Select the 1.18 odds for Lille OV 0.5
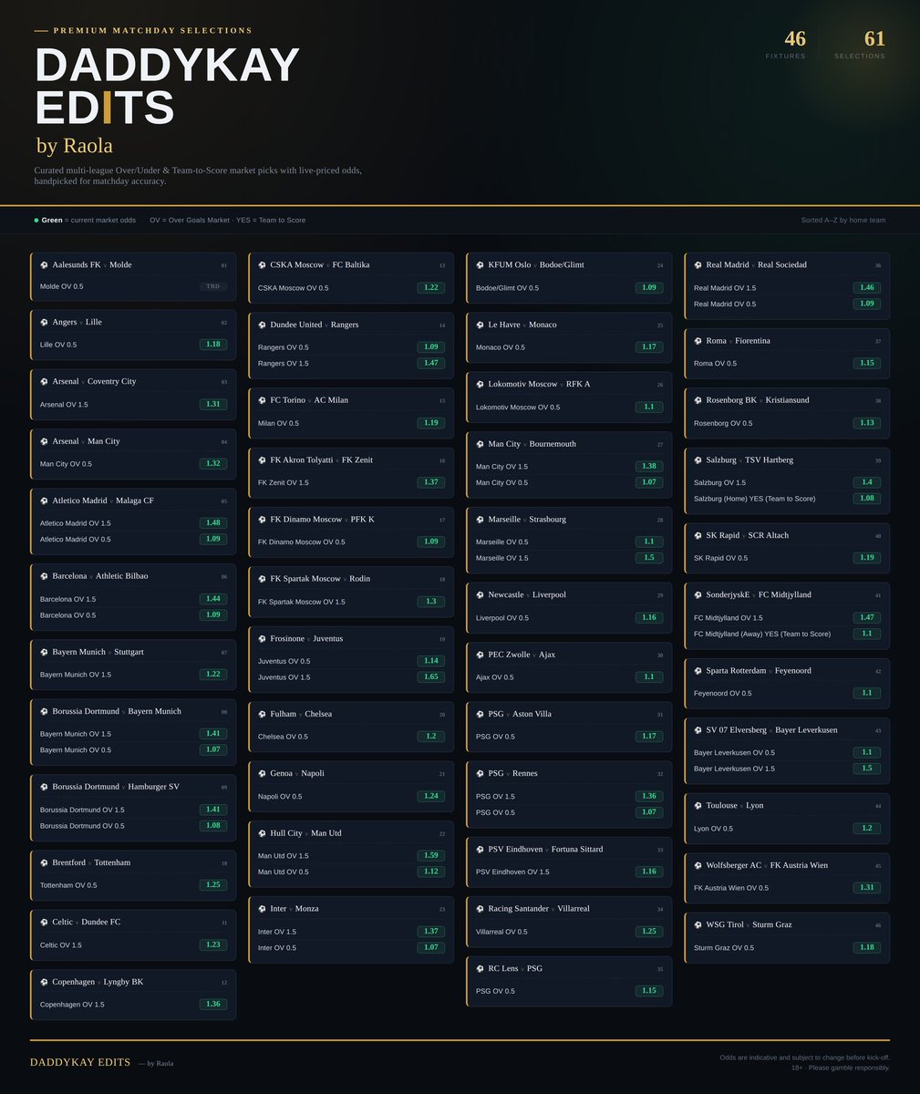 [x=213, y=345]
